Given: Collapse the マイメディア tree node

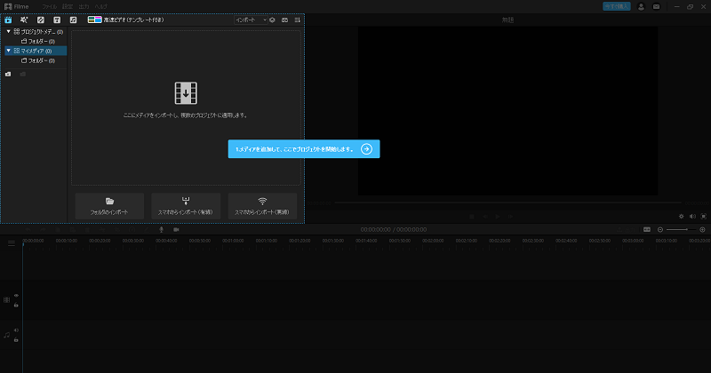Looking at the screenshot, I should (8, 51).
